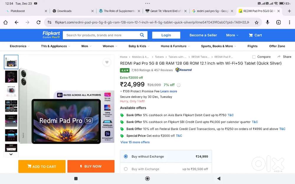Choose the Buy with Exchange radio button
The image size is (295, 184).
126,169
